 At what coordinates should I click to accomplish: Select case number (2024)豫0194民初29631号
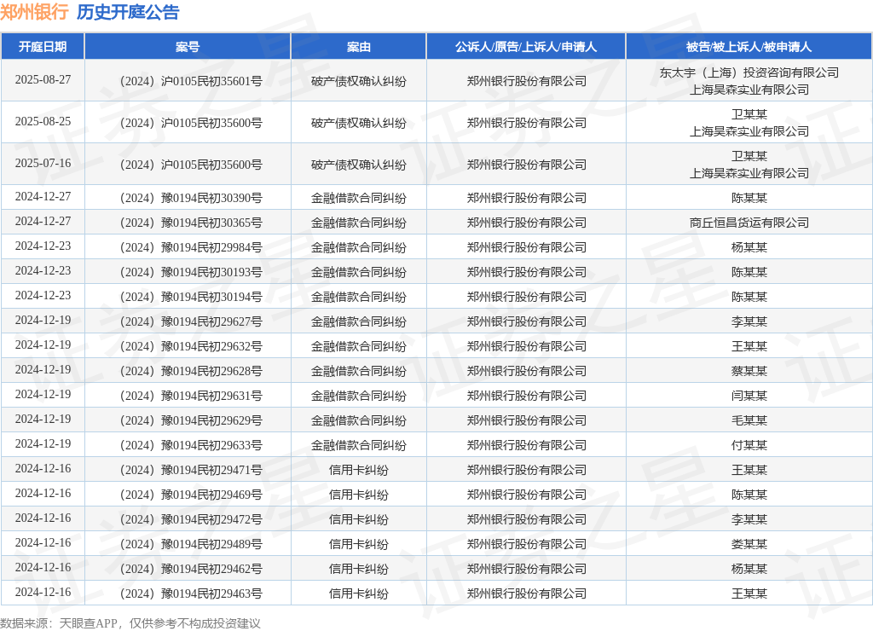click(188, 396)
